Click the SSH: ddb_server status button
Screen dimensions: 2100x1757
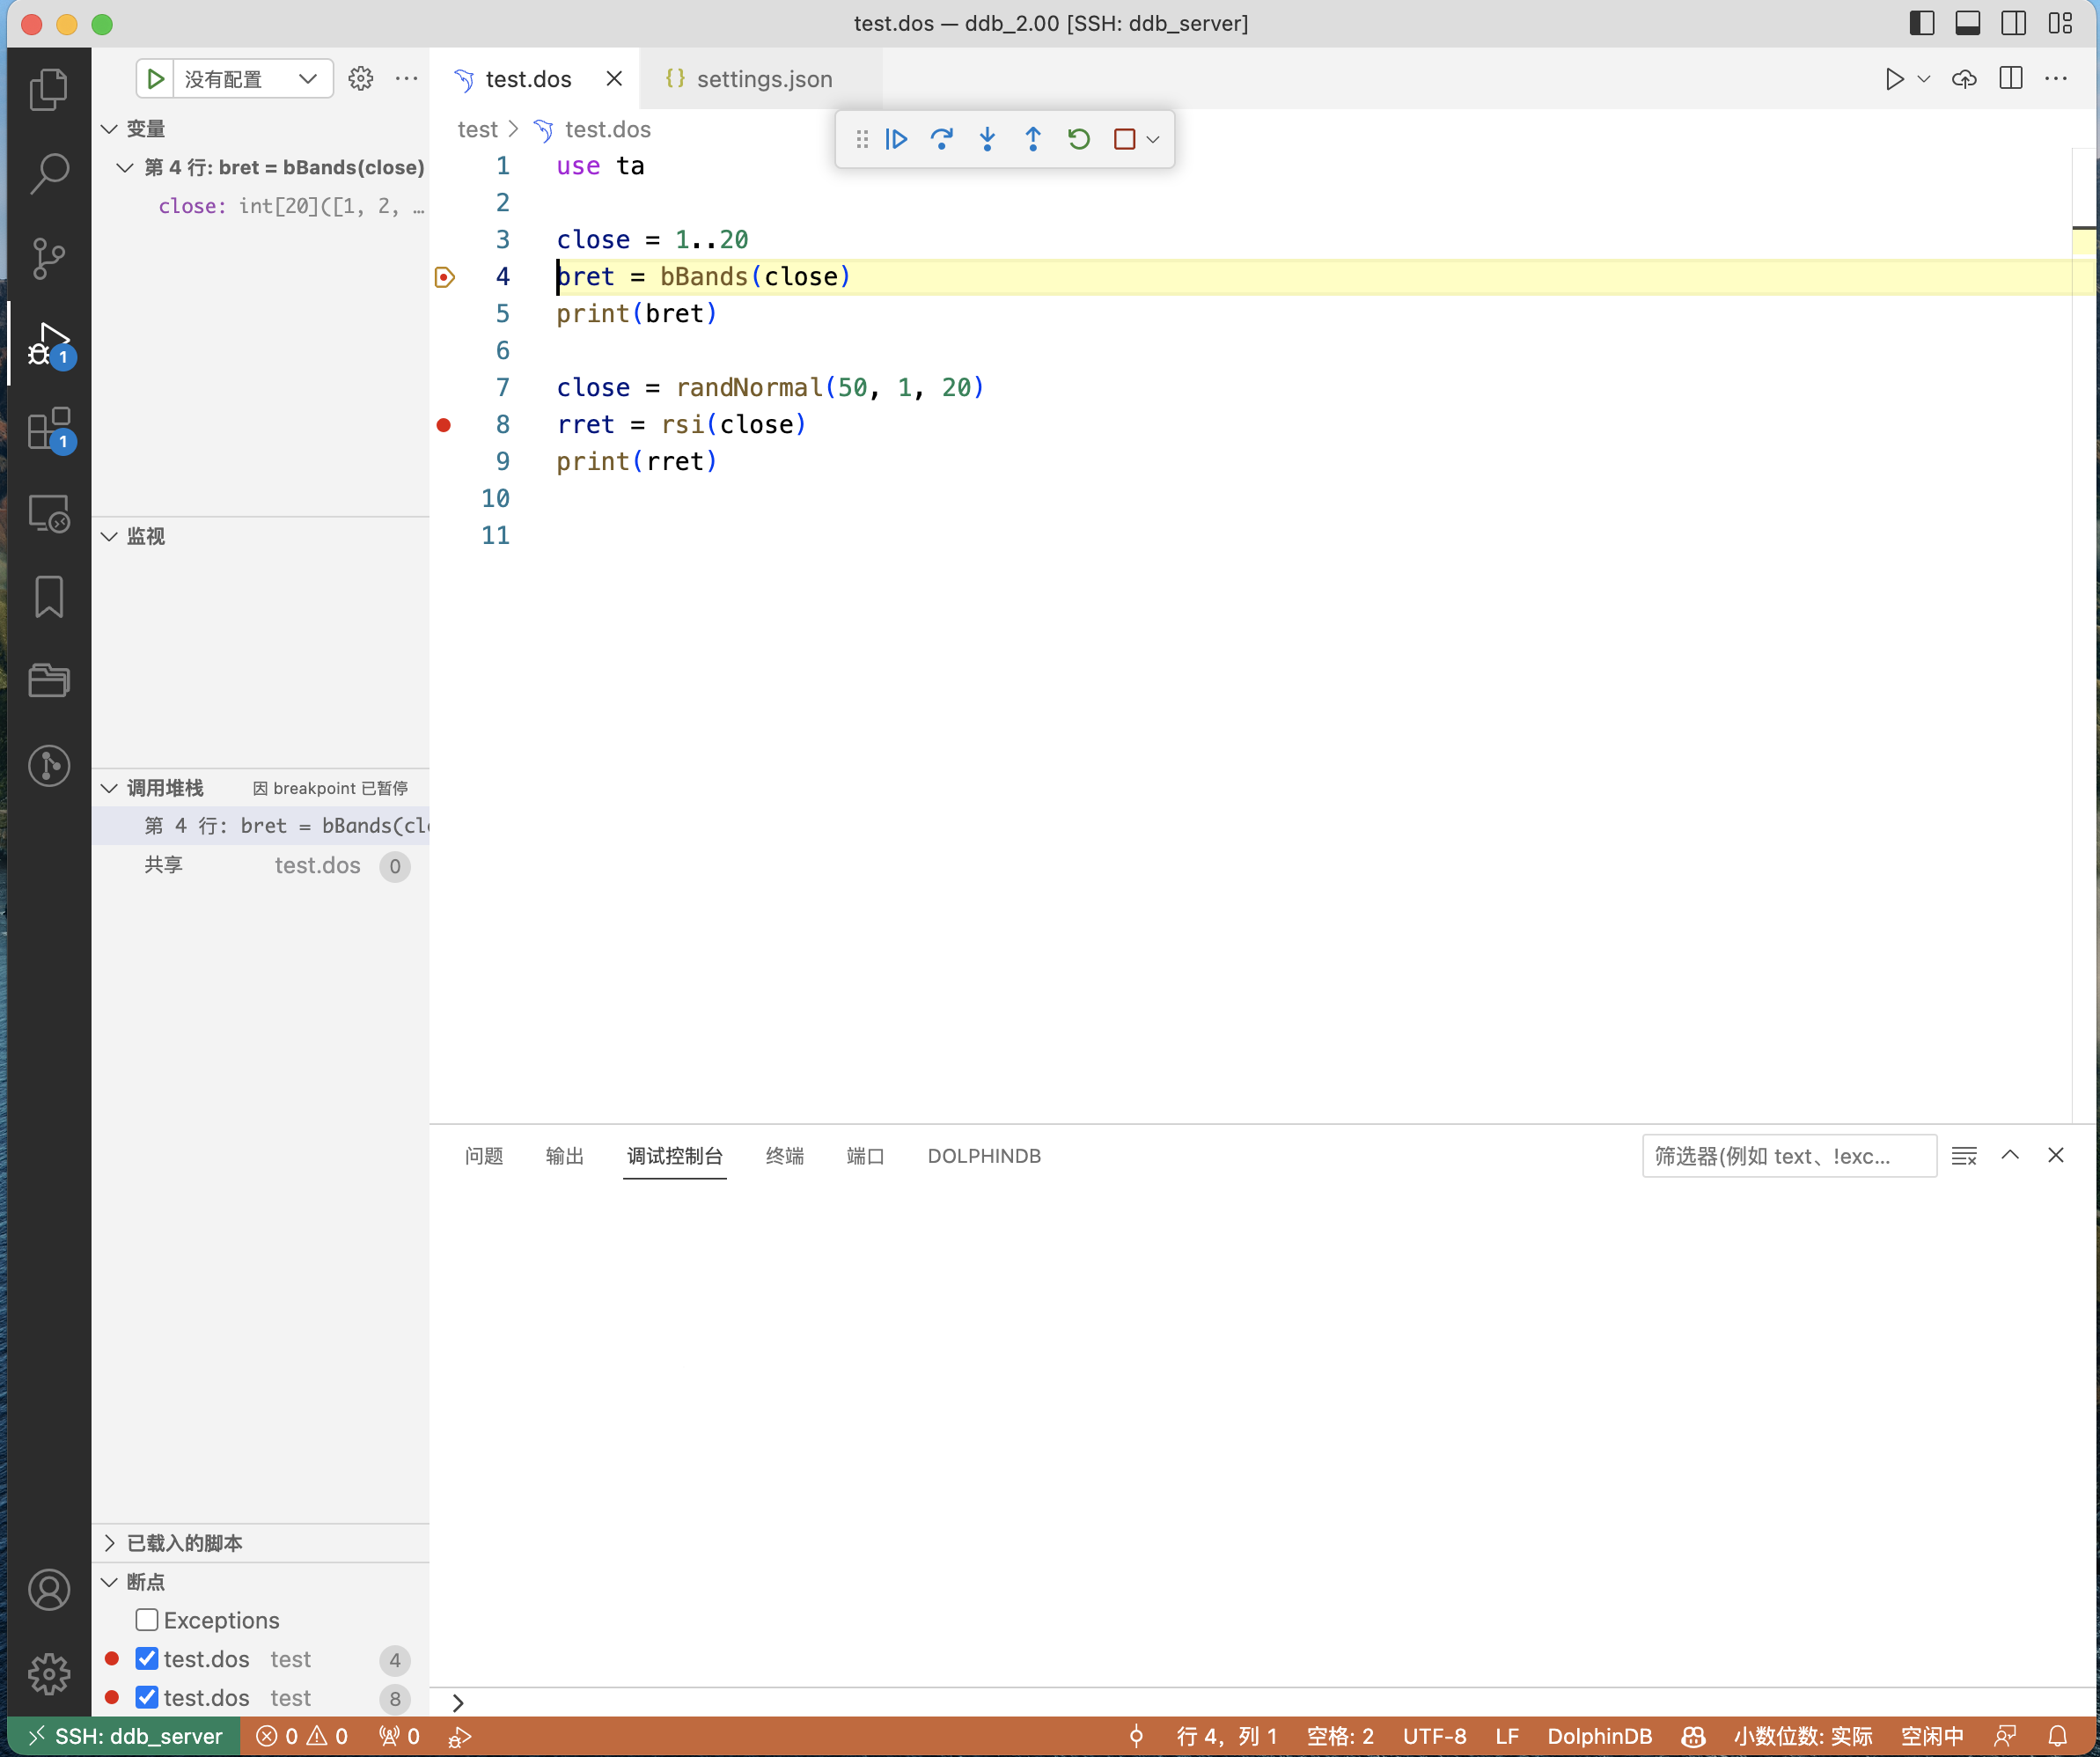[124, 1736]
